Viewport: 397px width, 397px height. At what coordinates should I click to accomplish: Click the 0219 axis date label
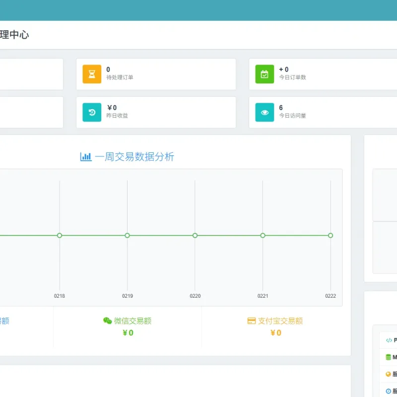pyautogui.click(x=128, y=296)
